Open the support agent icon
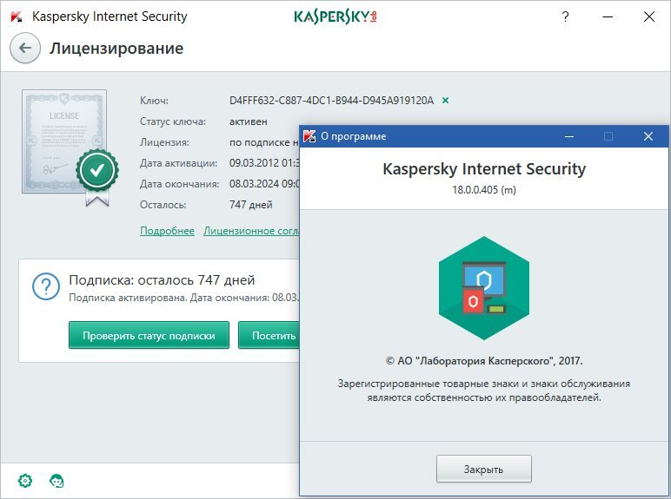 (x=56, y=481)
